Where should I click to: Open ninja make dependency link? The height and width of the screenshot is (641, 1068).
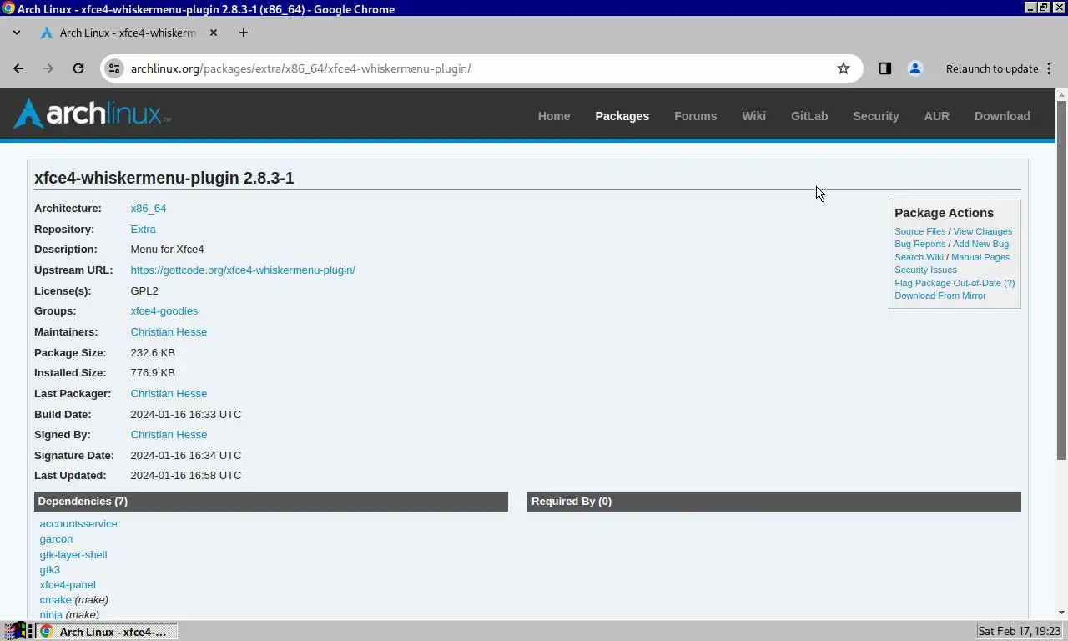pyautogui.click(x=51, y=614)
